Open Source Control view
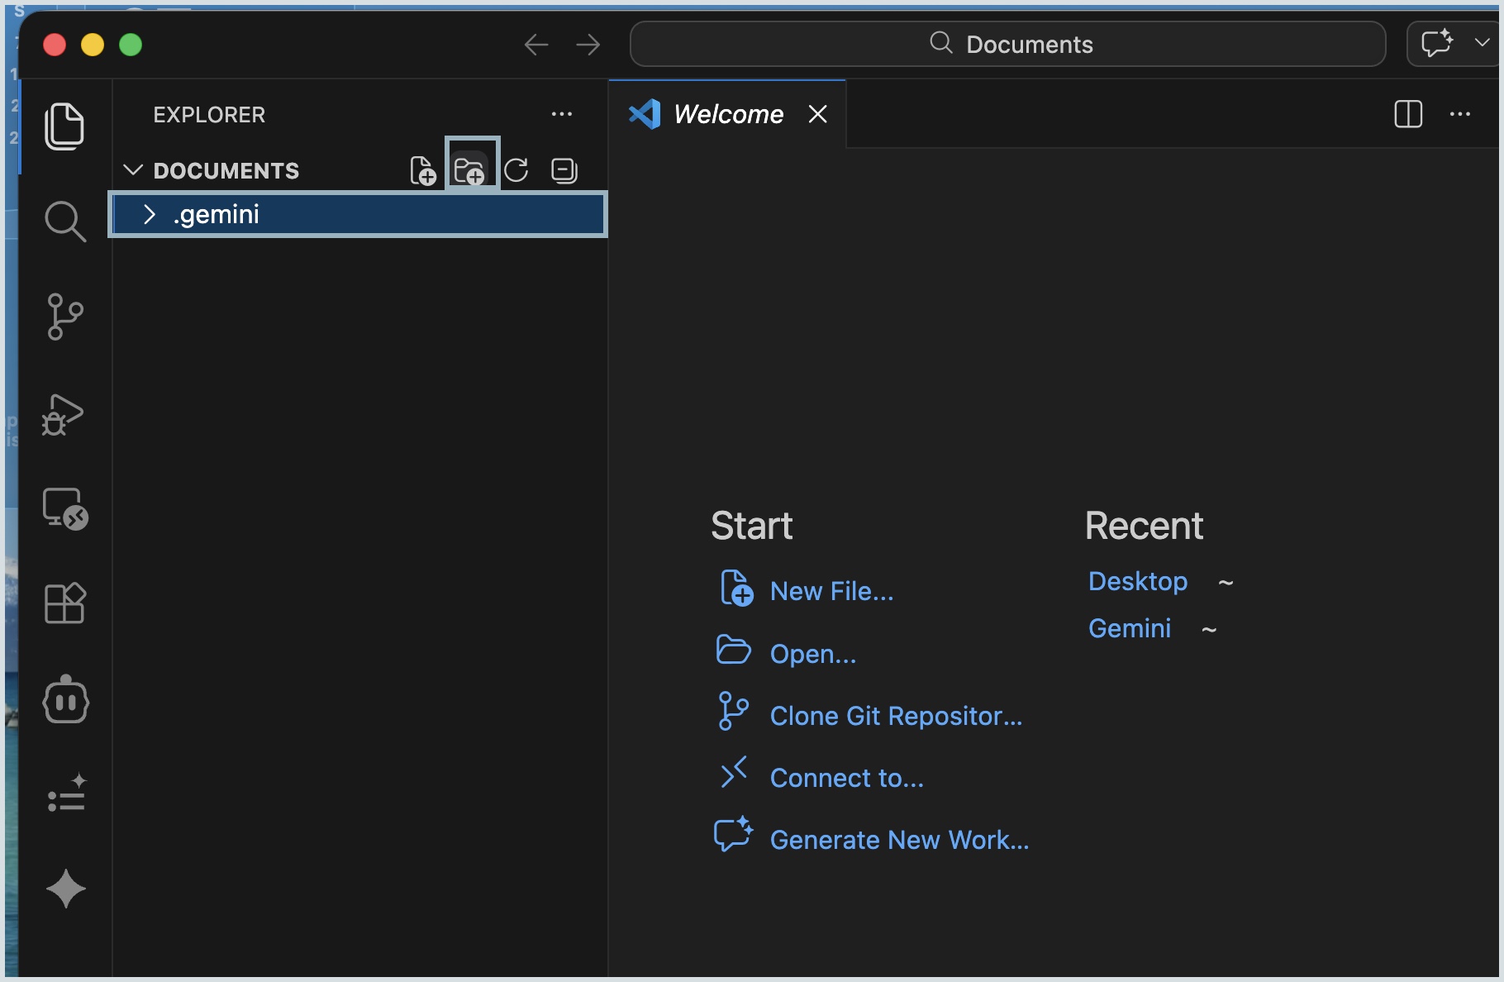 pyautogui.click(x=64, y=317)
